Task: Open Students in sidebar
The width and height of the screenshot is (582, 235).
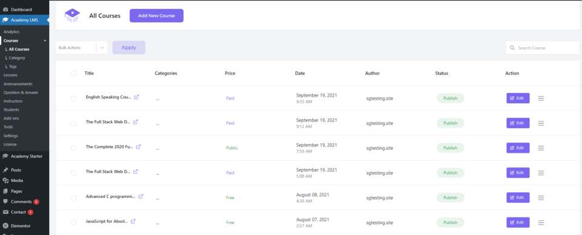Action: point(11,109)
